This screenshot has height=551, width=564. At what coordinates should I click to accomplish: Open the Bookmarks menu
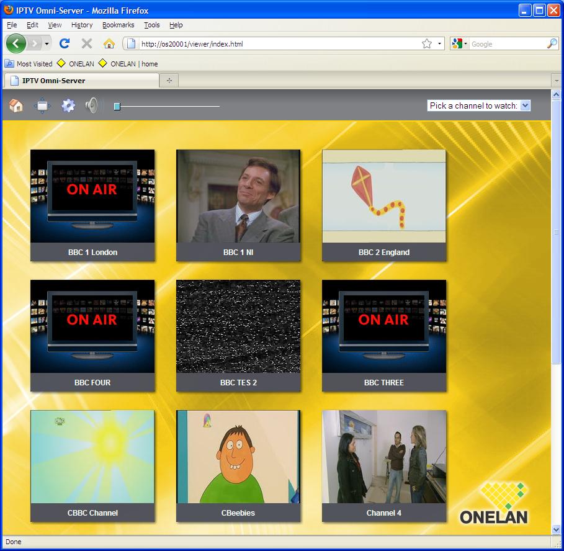[x=118, y=25]
